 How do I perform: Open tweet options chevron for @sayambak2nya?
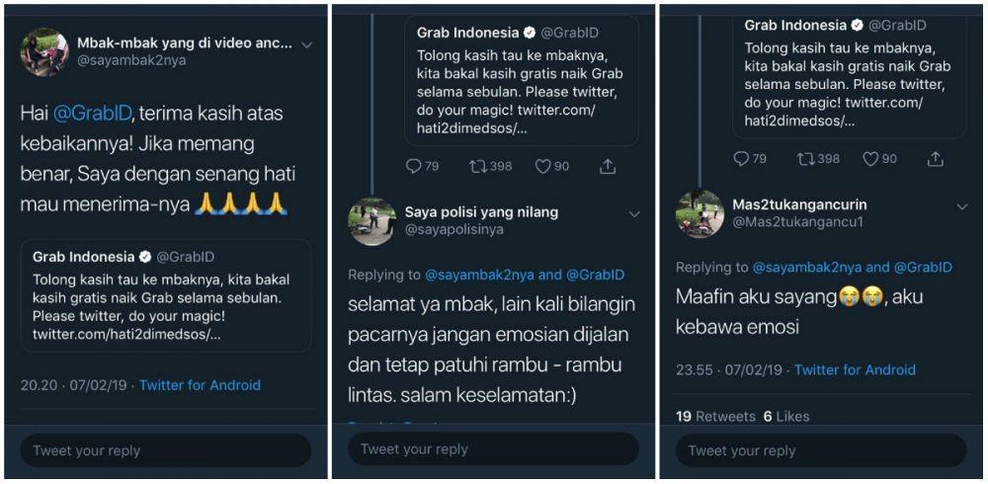coord(307,44)
